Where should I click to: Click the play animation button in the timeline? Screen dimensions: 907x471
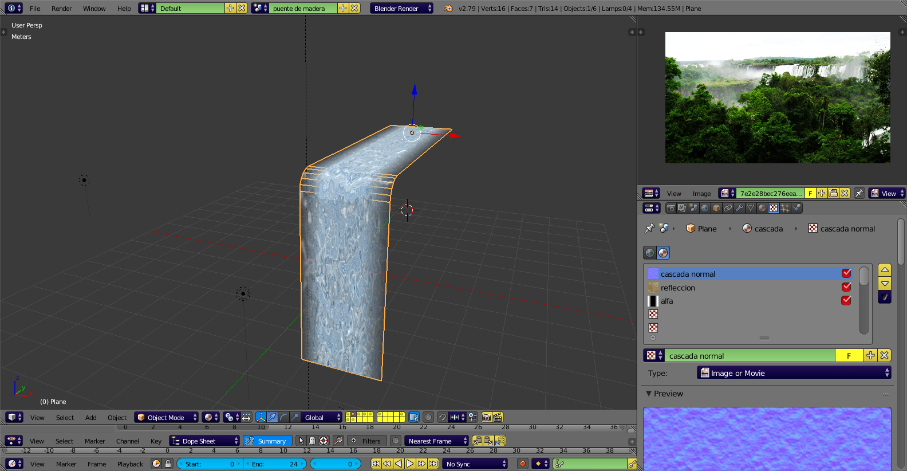coord(410,464)
